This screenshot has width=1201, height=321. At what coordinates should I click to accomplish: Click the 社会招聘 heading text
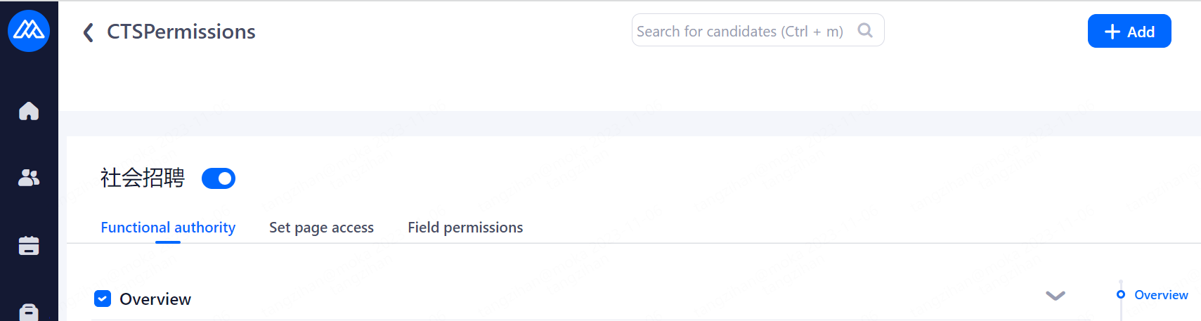click(143, 178)
